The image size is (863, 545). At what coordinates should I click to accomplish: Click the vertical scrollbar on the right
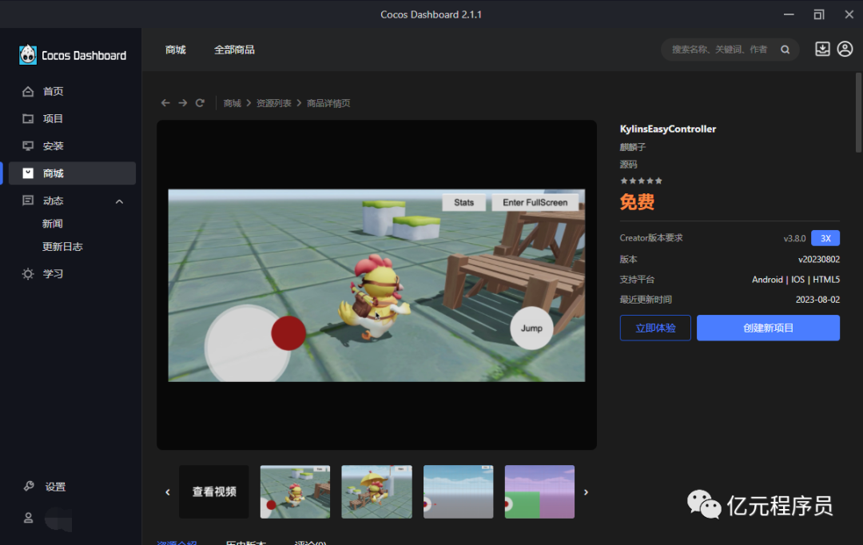pyautogui.click(x=858, y=113)
